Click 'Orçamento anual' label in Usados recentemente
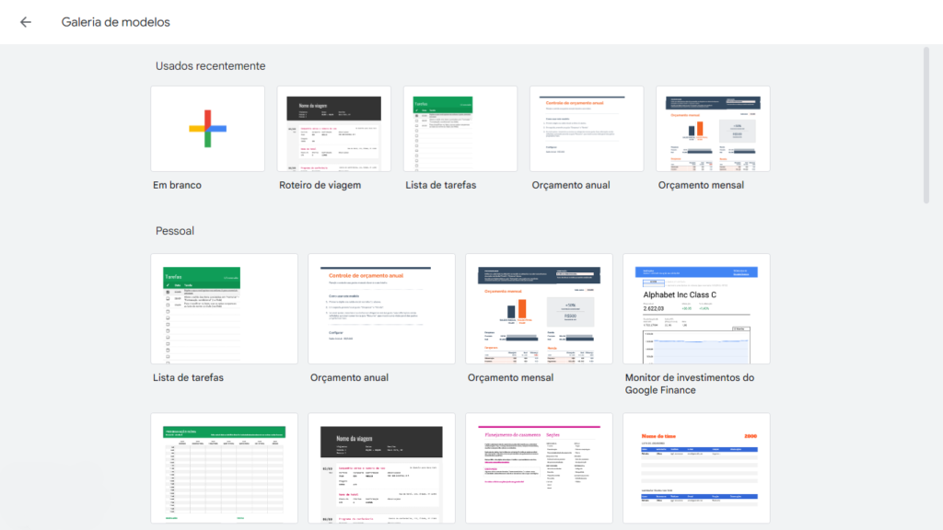The width and height of the screenshot is (943, 530). pyautogui.click(x=571, y=185)
